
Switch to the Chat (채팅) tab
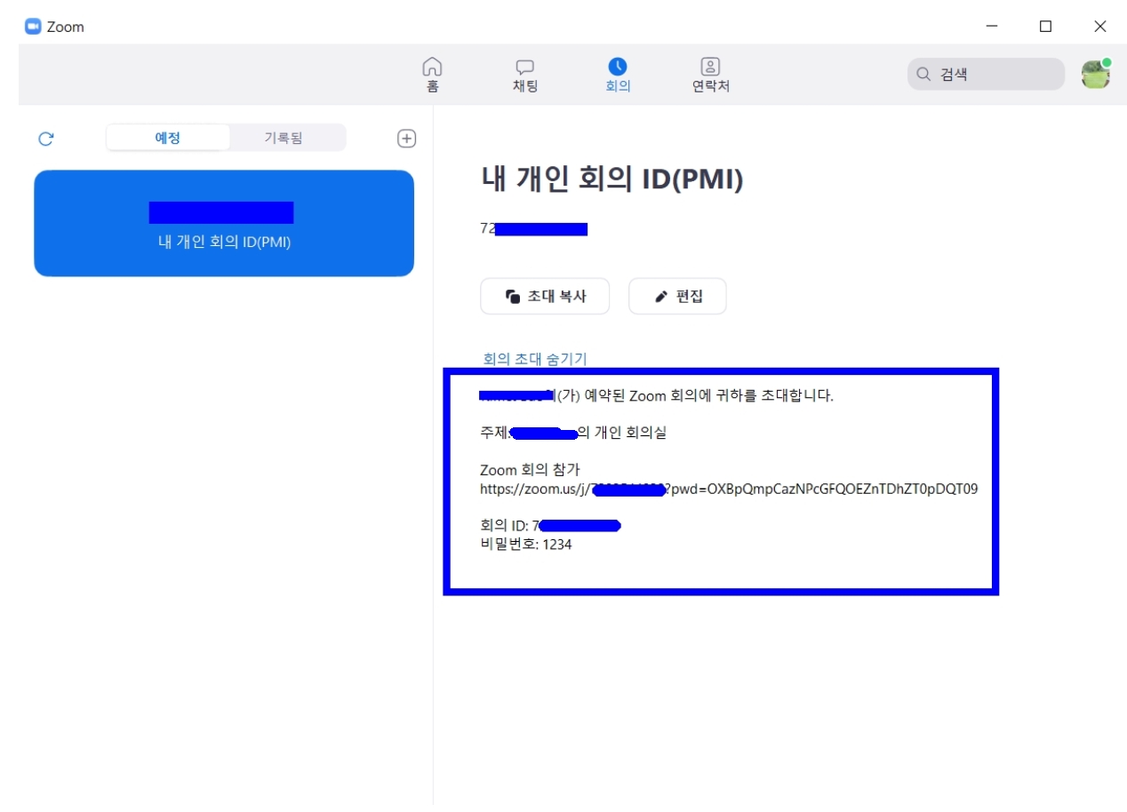point(525,75)
